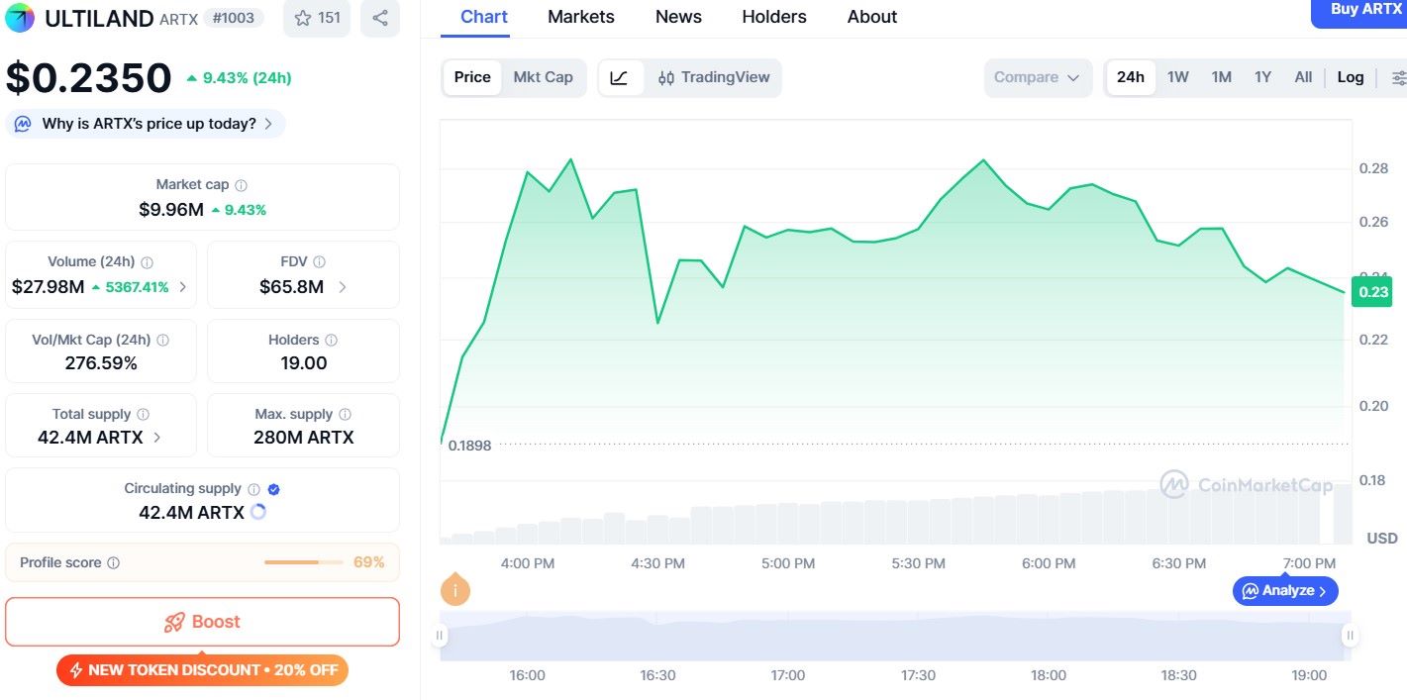The height and width of the screenshot is (700, 1407).
Task: Click Profile score info icon
Action: pos(113,563)
